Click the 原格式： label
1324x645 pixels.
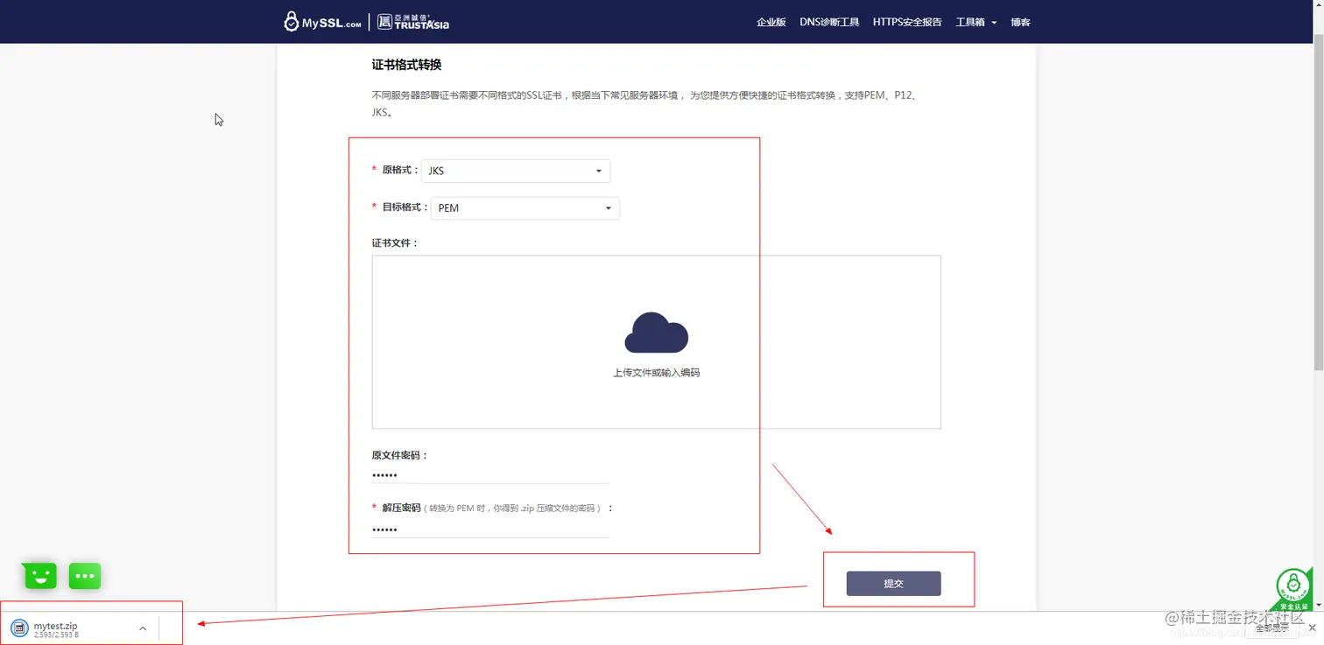(x=401, y=170)
